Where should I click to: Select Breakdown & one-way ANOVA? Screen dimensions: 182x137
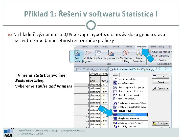130,103
